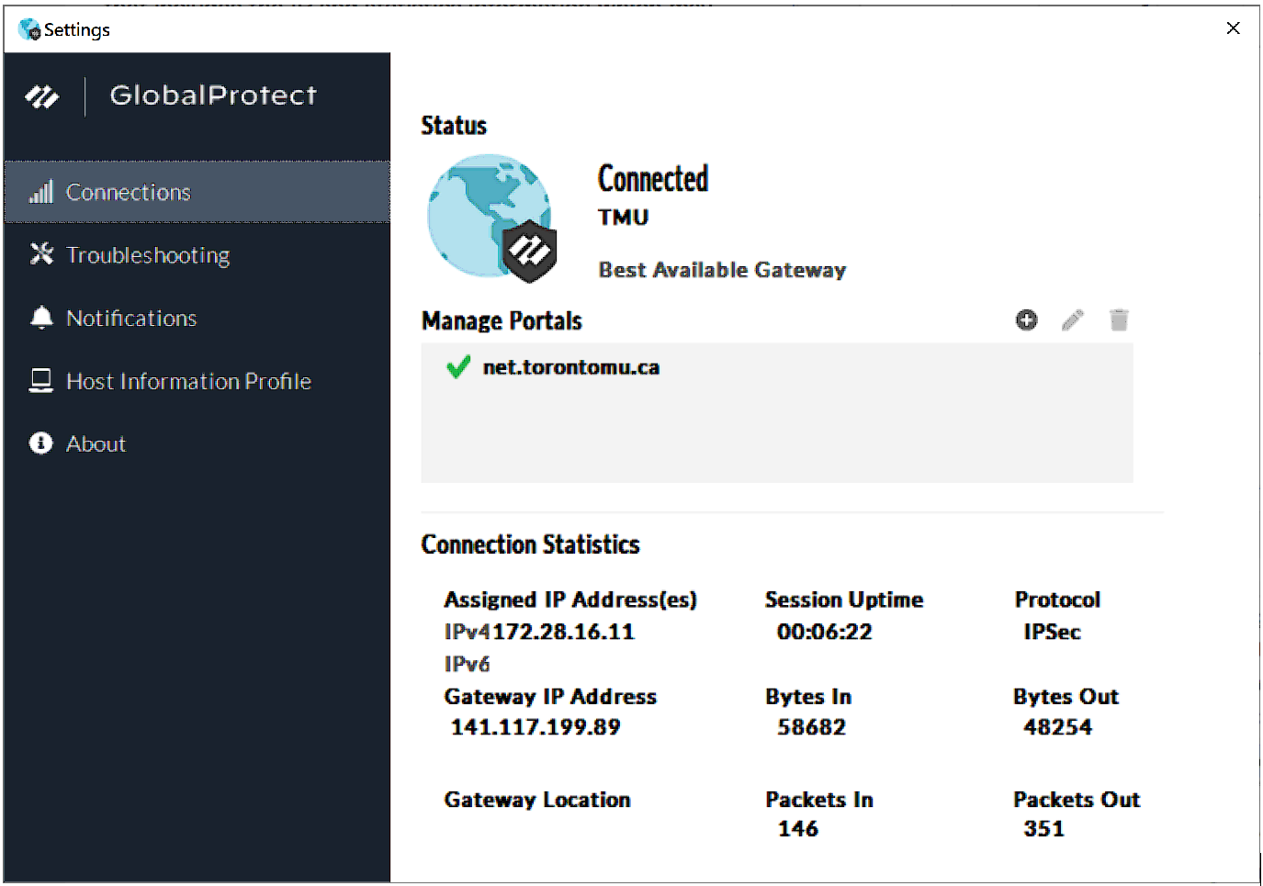Click the green checkmark beside portal
Screen dimensions: 1263x886
coord(457,367)
